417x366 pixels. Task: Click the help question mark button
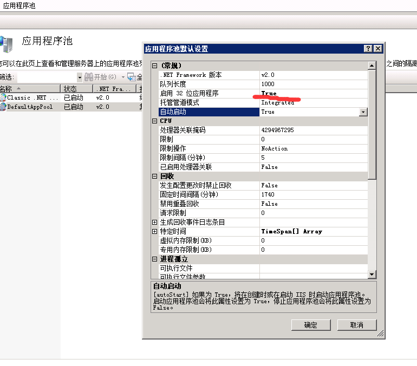coord(368,49)
